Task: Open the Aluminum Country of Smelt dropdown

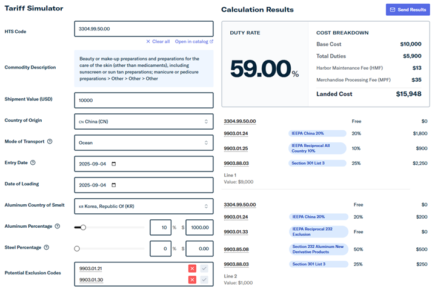Action: (144, 207)
